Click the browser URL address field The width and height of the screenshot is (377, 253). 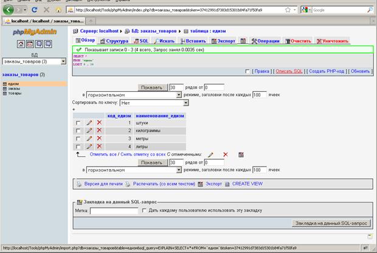(x=179, y=10)
